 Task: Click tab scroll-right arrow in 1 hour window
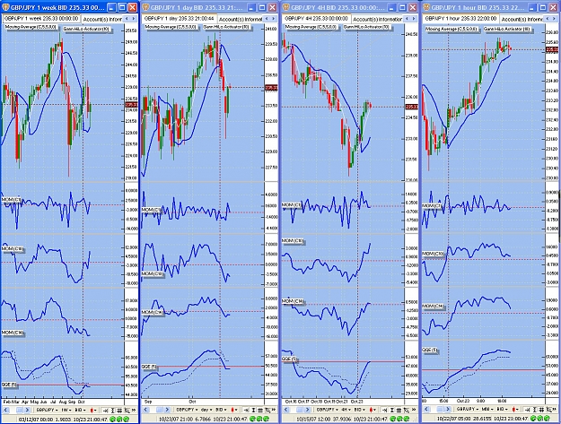click(554, 19)
